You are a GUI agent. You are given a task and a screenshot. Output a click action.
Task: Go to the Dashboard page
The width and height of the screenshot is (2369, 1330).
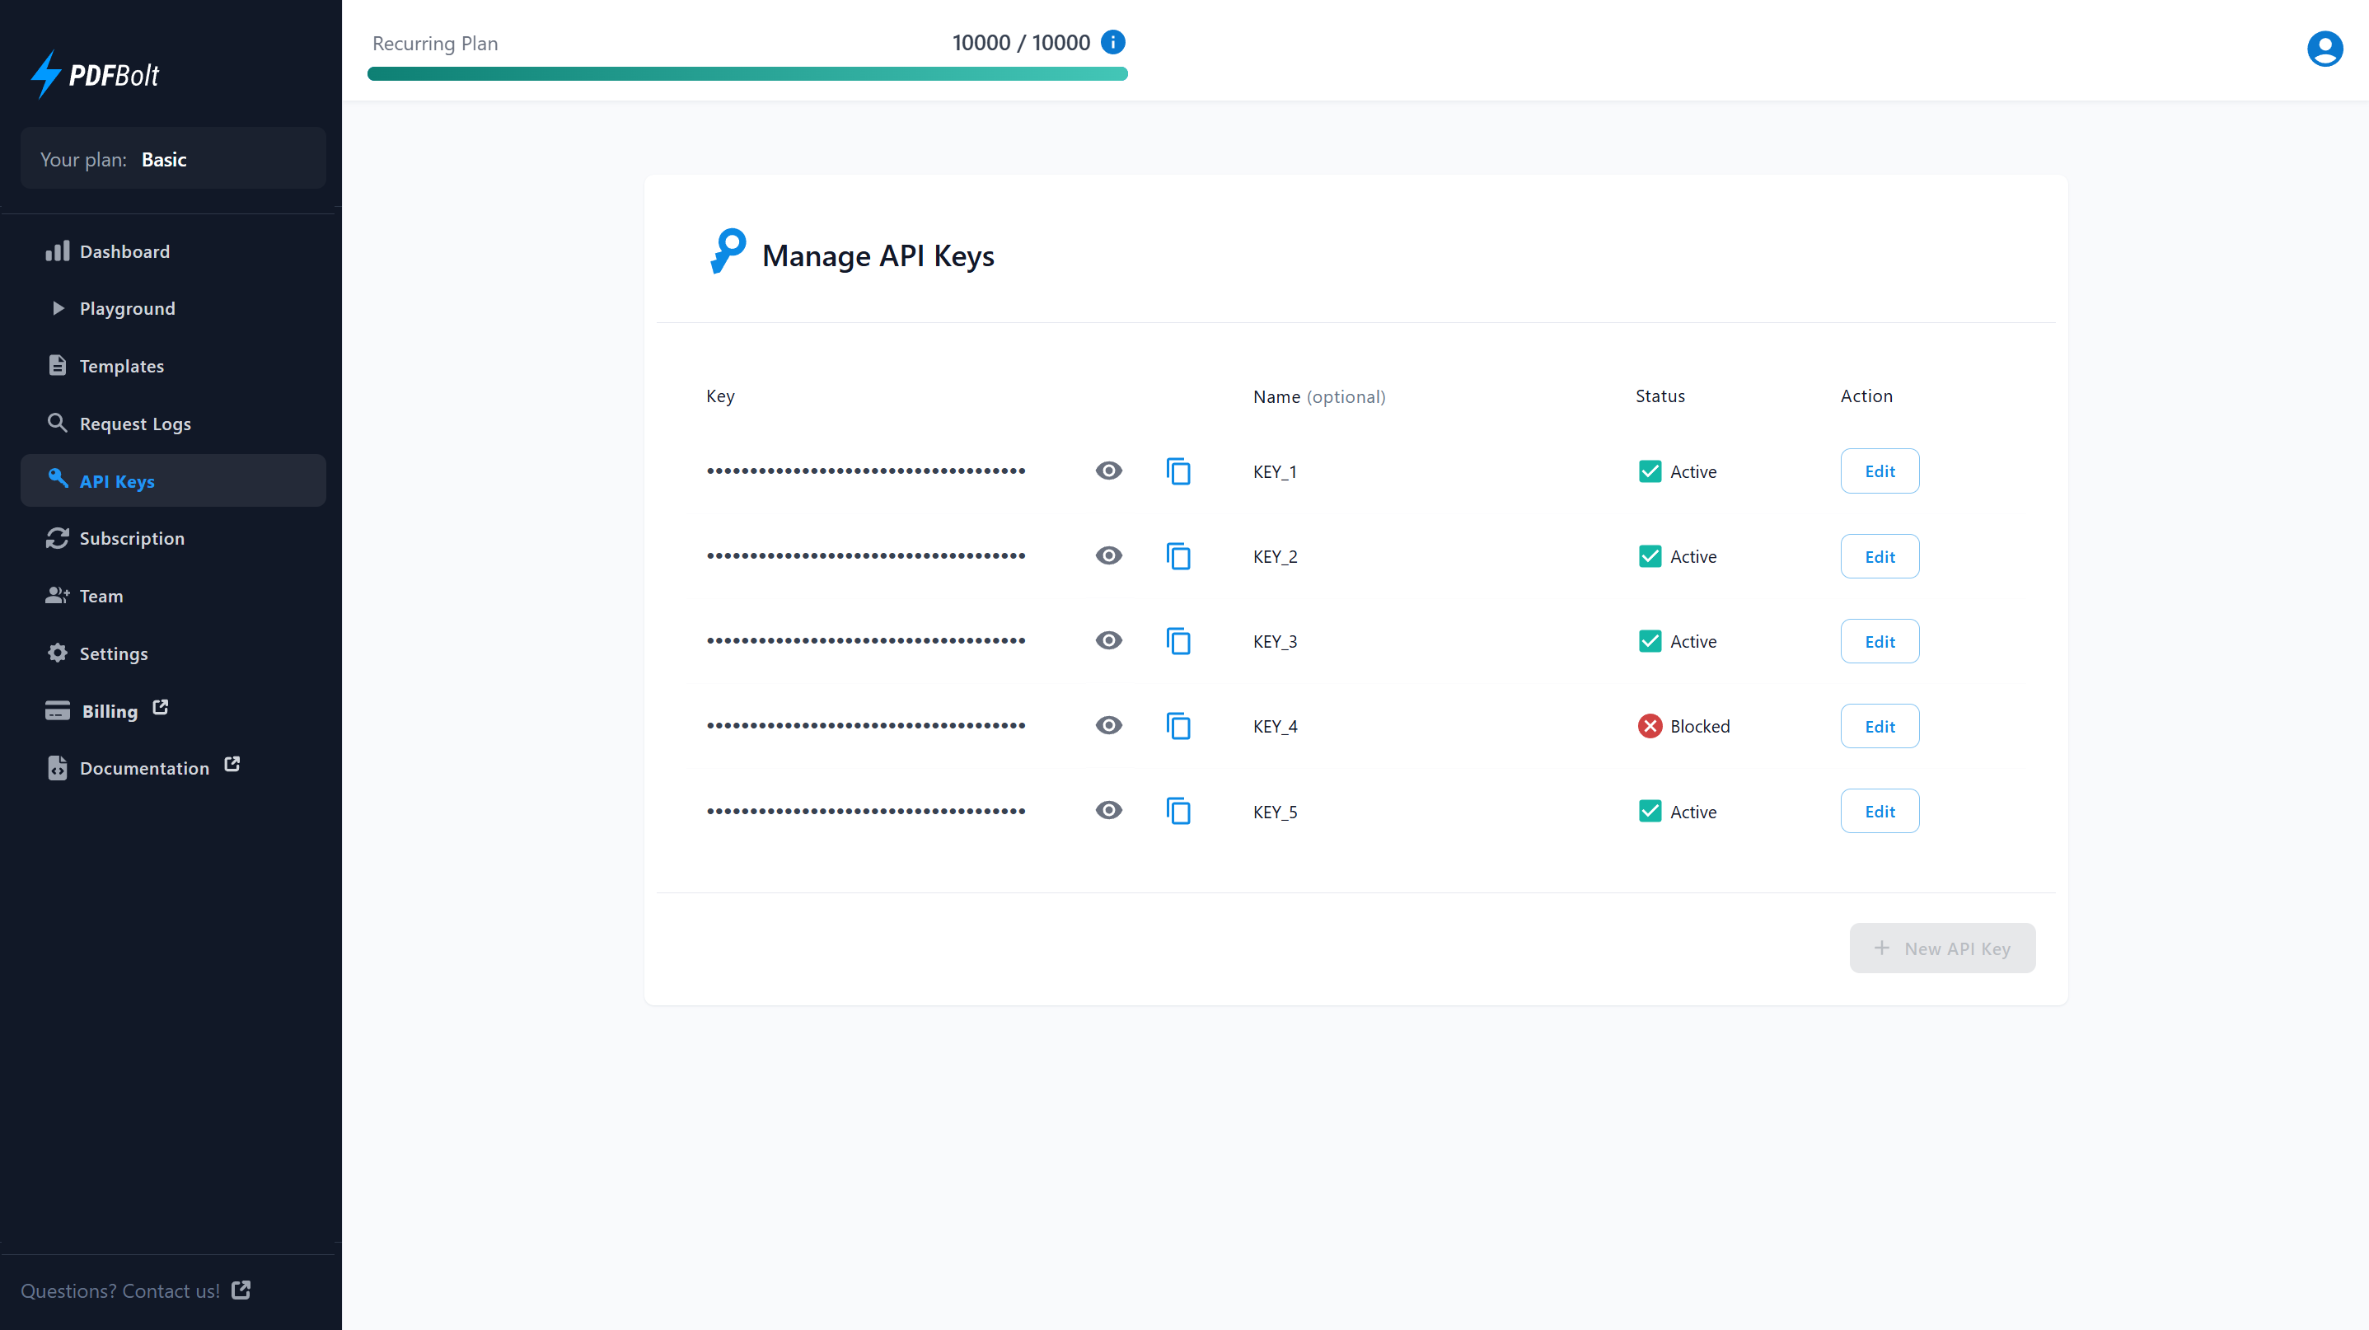(x=124, y=252)
